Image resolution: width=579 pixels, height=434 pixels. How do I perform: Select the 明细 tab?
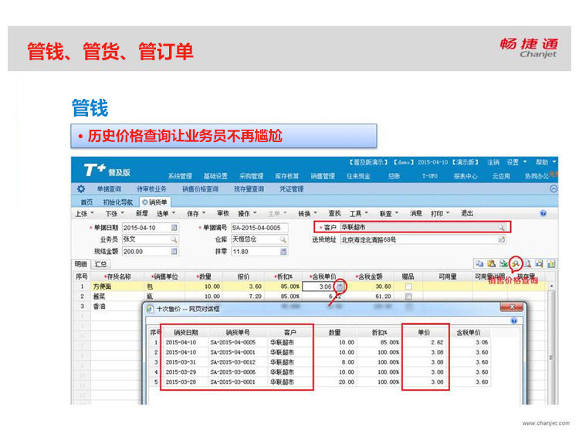[81, 264]
